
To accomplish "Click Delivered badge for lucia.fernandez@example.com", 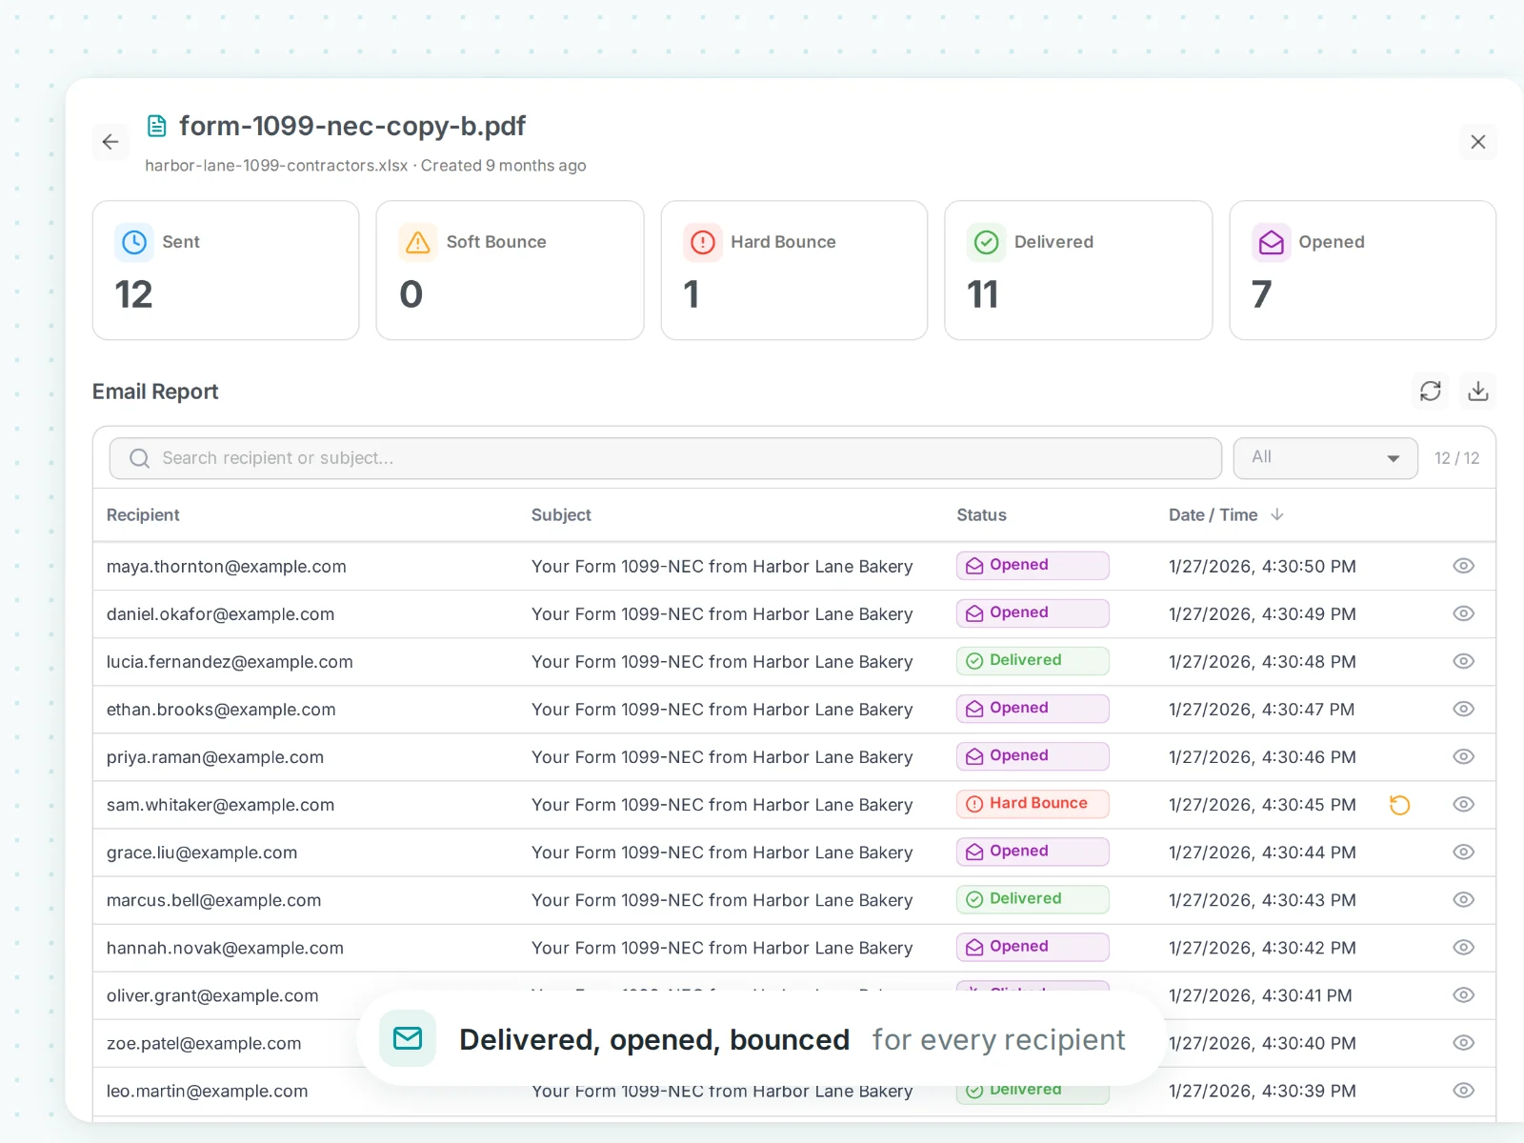I will 1033,661.
